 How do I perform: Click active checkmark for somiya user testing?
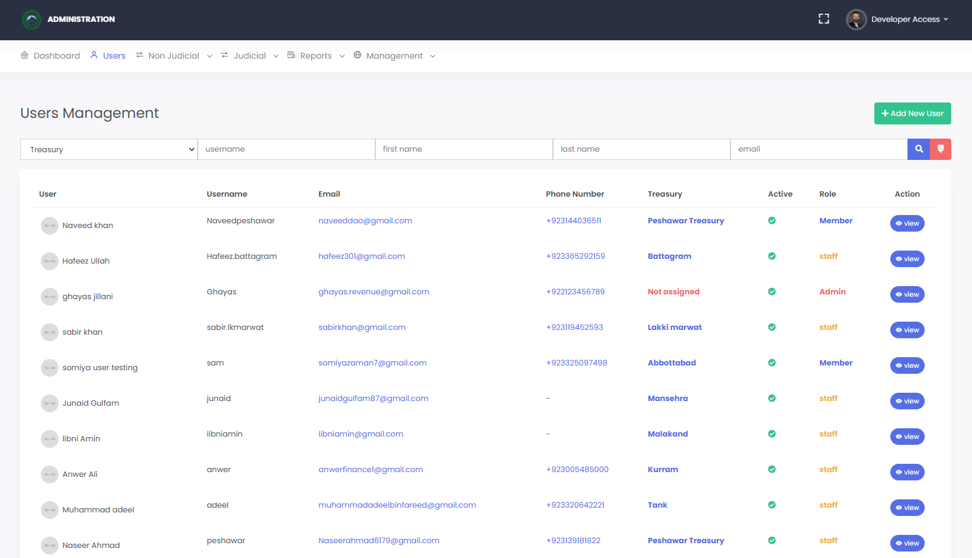pos(772,363)
